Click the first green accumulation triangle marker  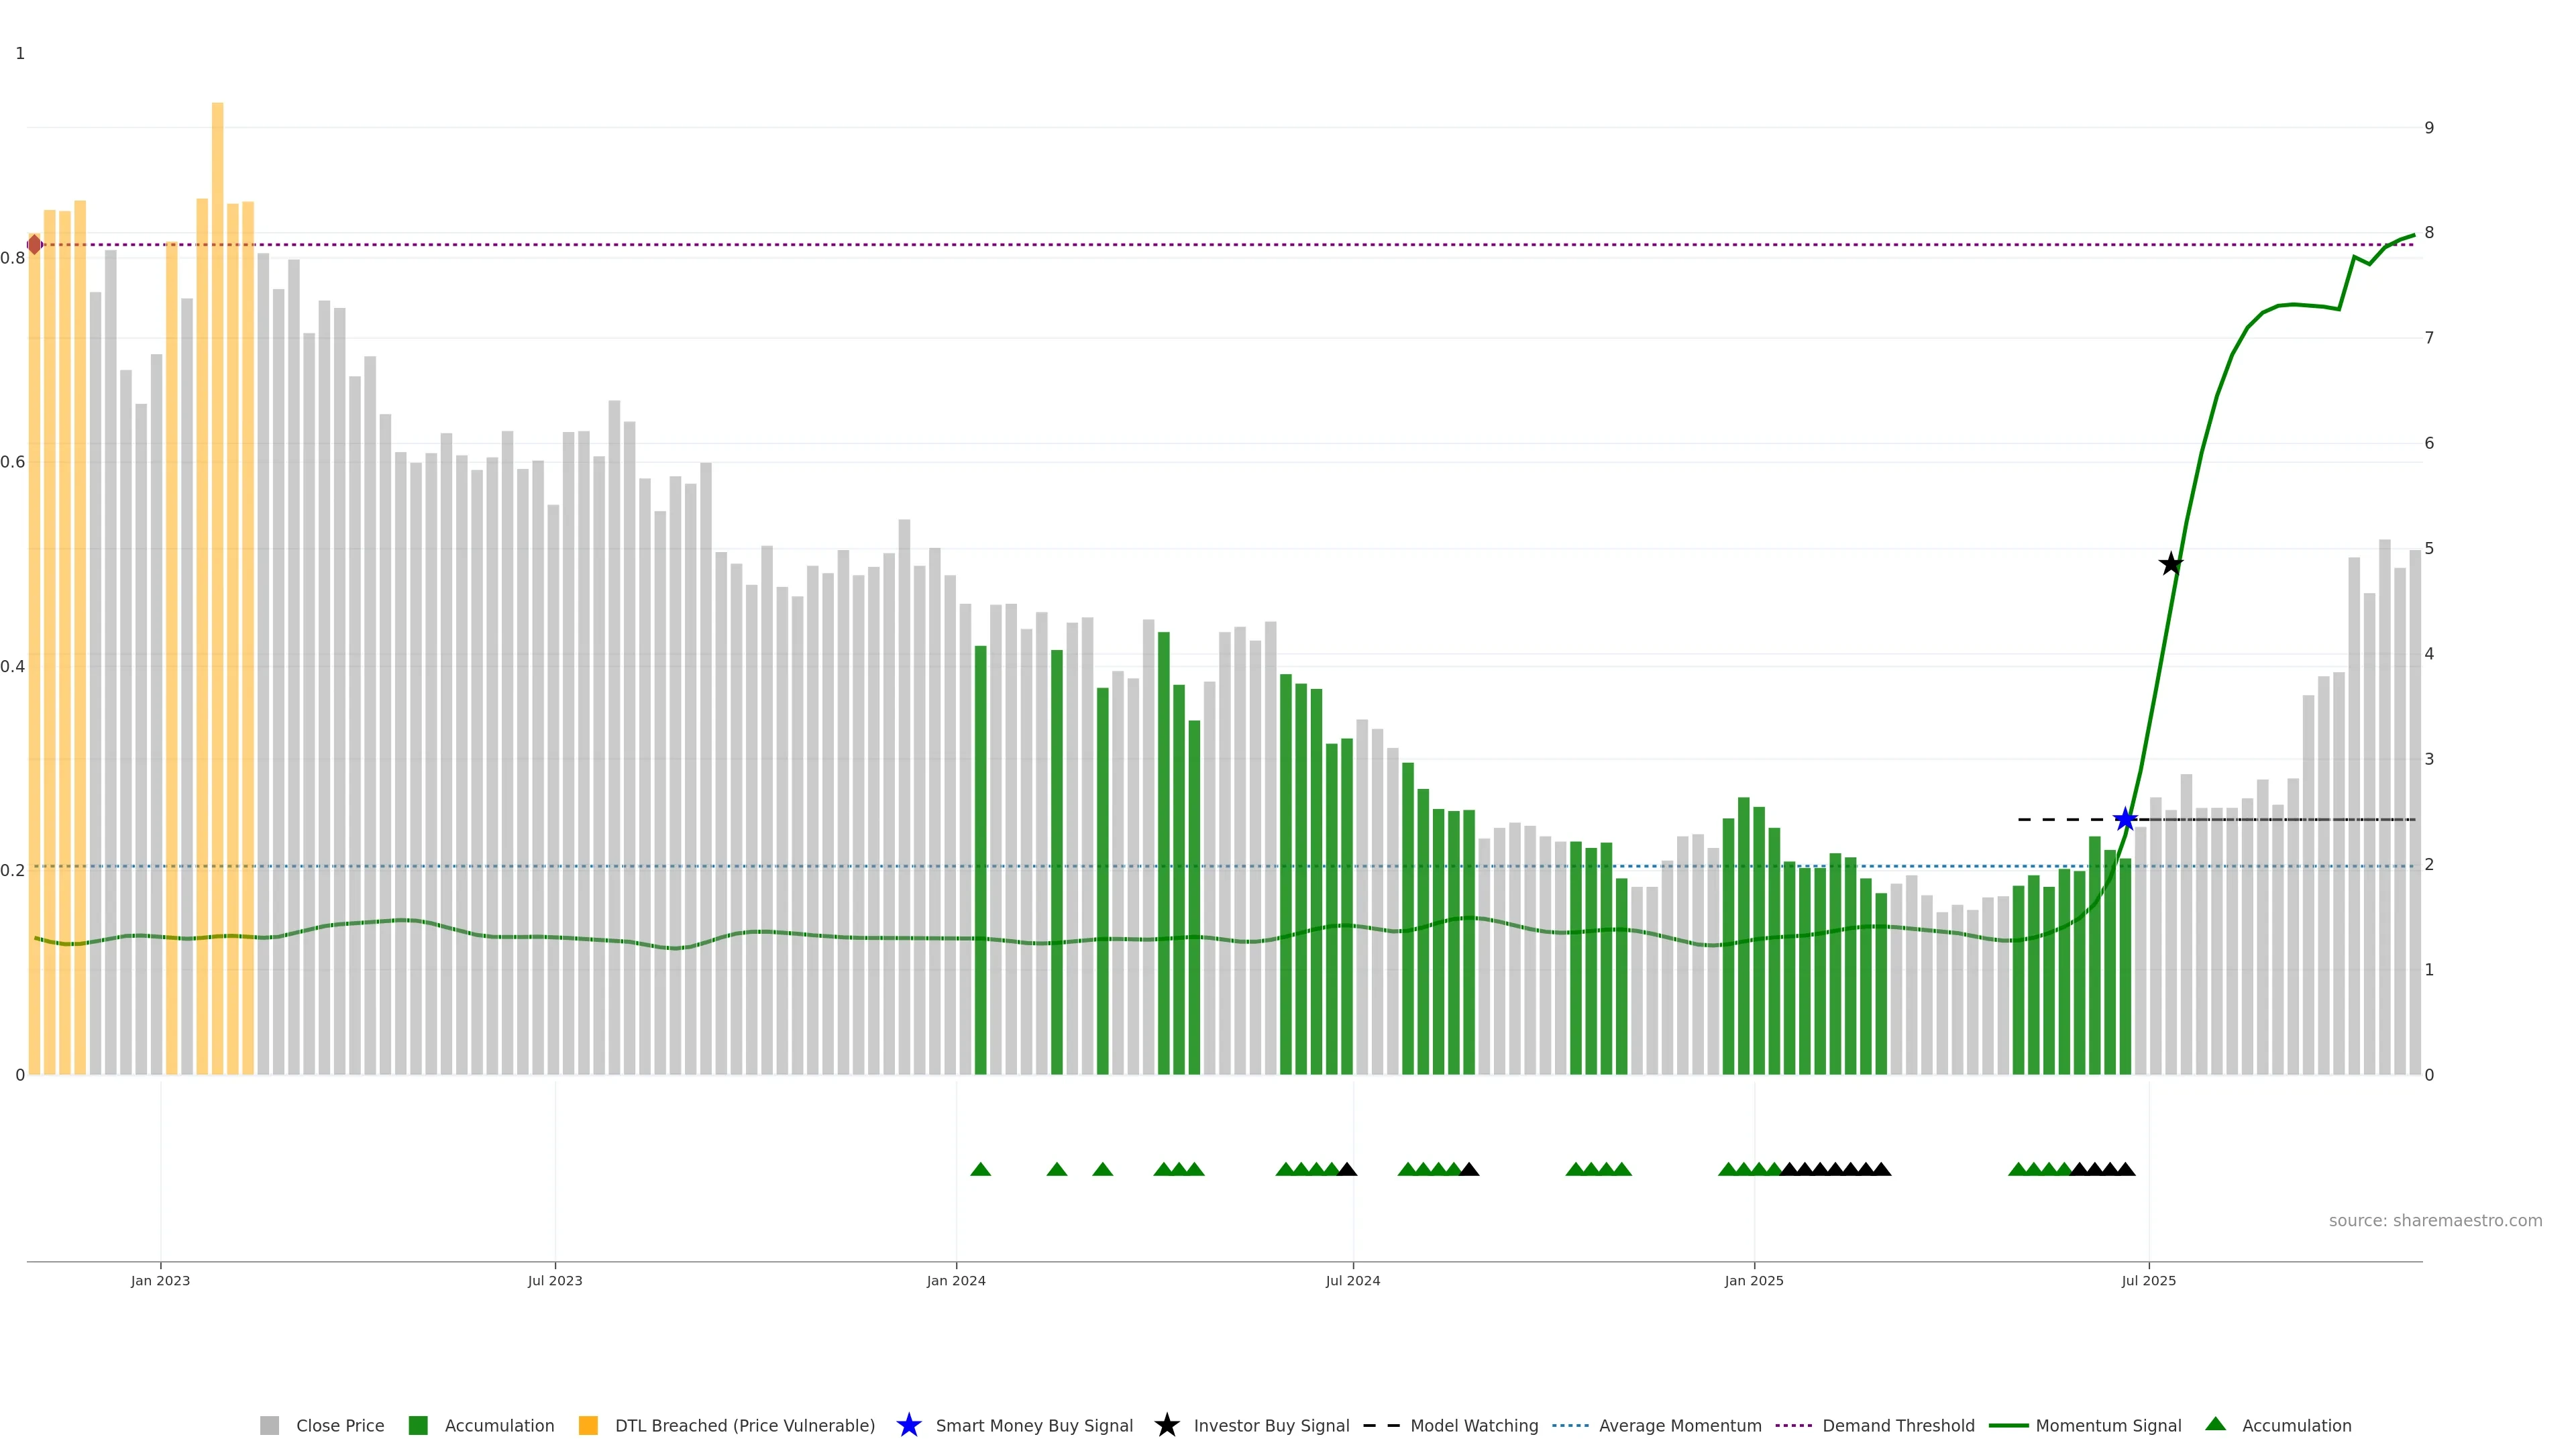tap(980, 1169)
